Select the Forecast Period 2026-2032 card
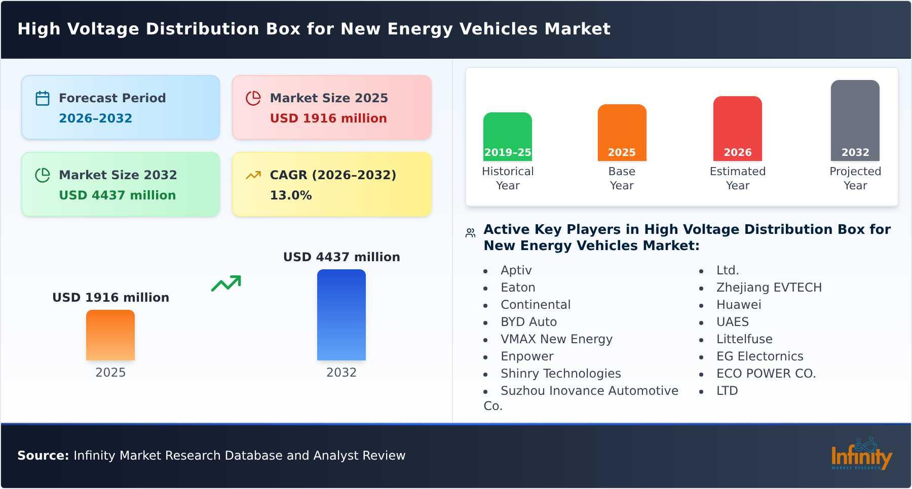The image size is (912, 489). (x=121, y=107)
